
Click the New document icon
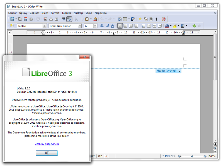pyautogui.click(x=12, y=19)
